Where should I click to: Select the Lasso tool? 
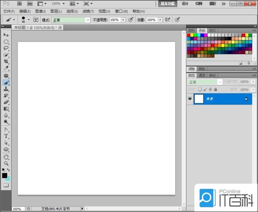(x=6, y=48)
